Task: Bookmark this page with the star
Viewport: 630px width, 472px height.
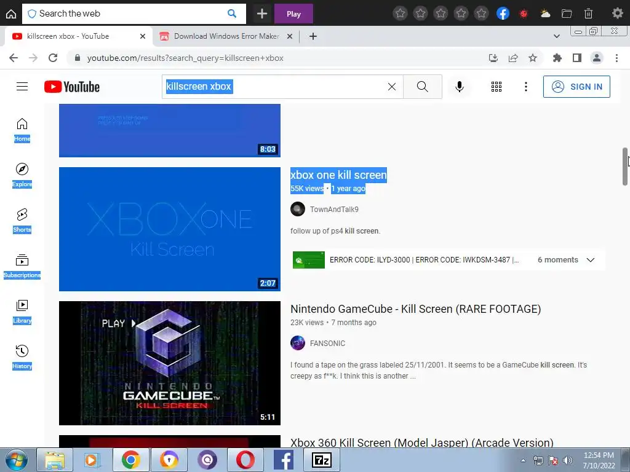Action: pos(533,58)
